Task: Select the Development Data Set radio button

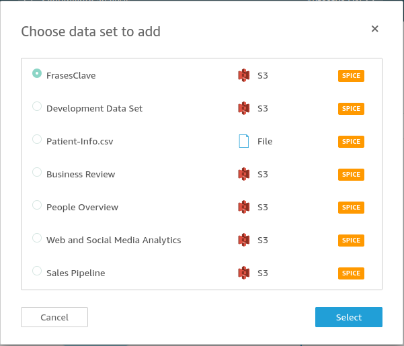Action: tap(37, 106)
